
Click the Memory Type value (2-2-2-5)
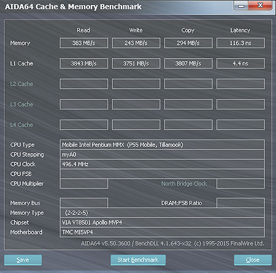(163, 213)
